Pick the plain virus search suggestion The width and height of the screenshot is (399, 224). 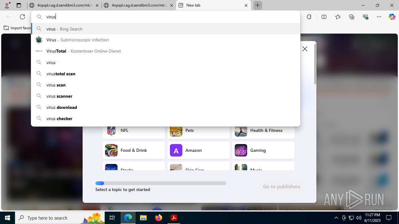pyautogui.click(x=166, y=63)
